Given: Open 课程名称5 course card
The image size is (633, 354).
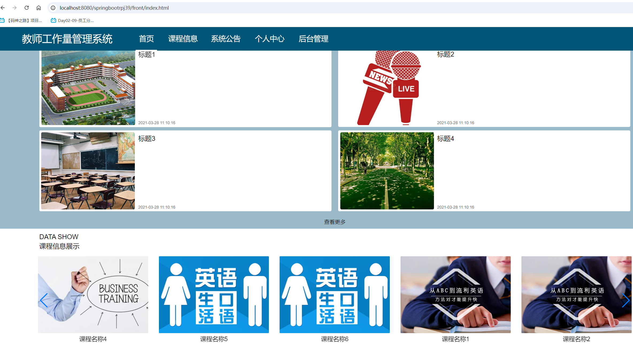Looking at the screenshot, I should [x=214, y=339].
